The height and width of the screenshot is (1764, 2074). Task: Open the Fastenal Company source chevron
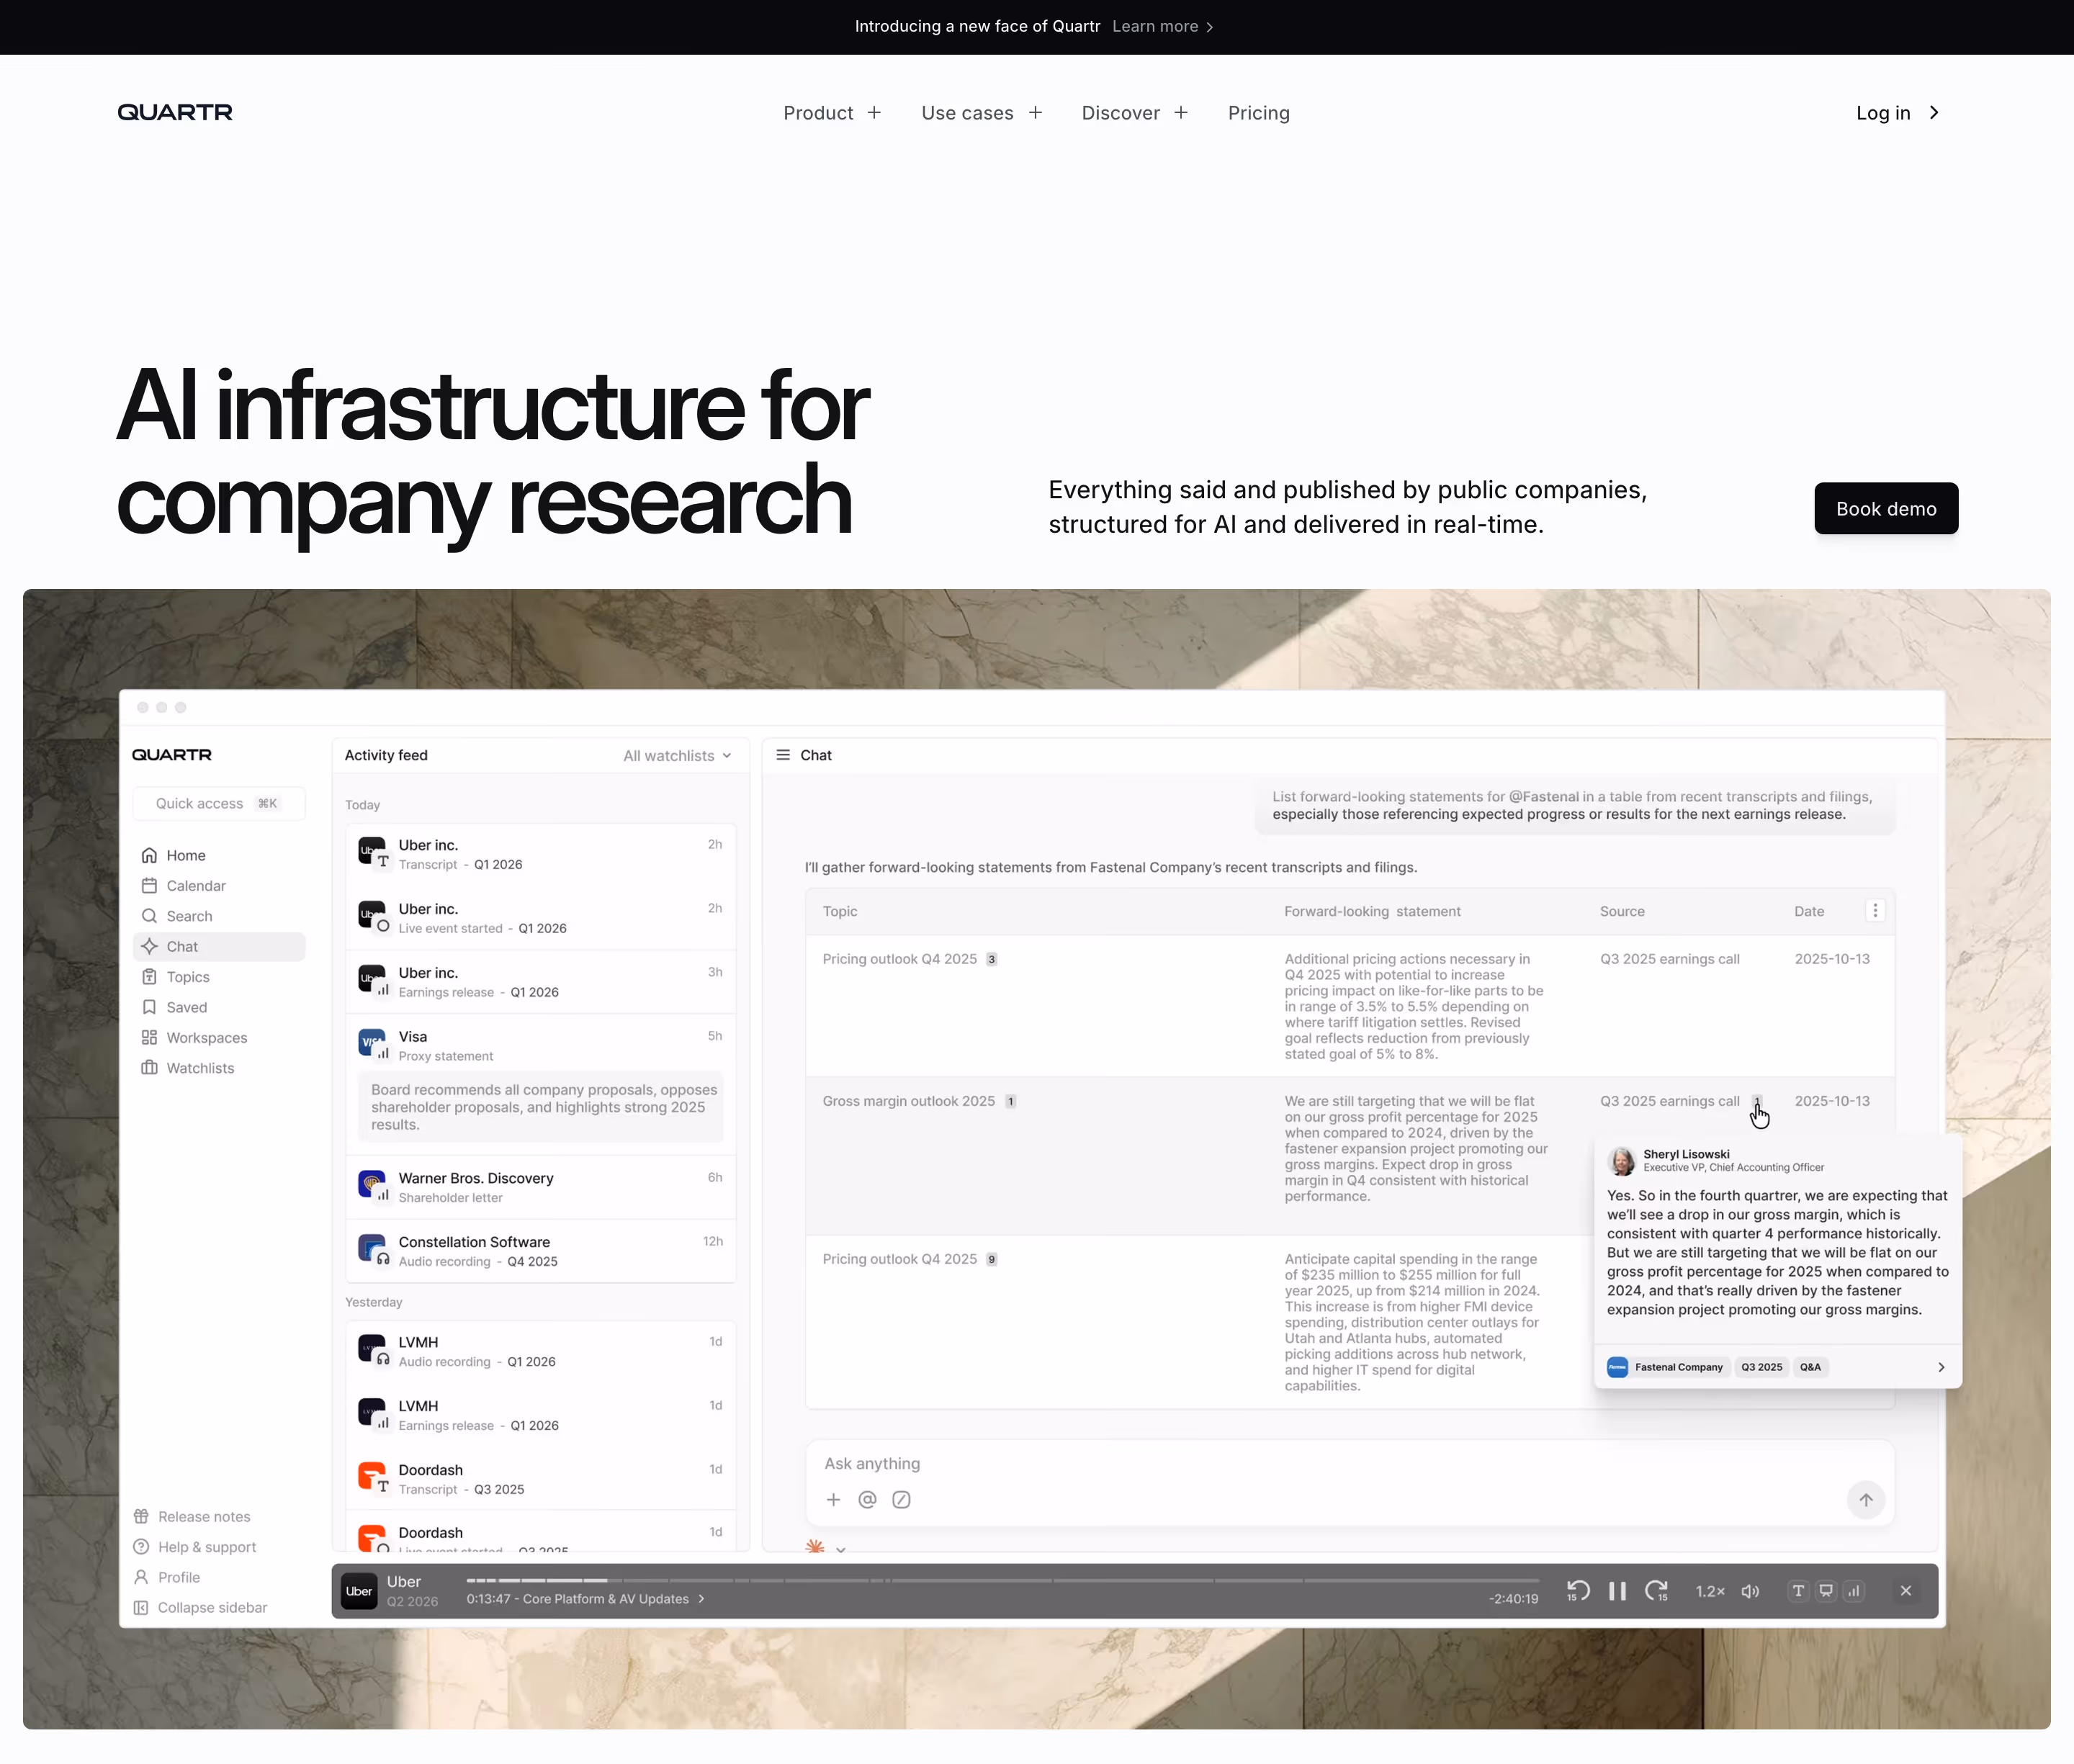coord(1941,1367)
